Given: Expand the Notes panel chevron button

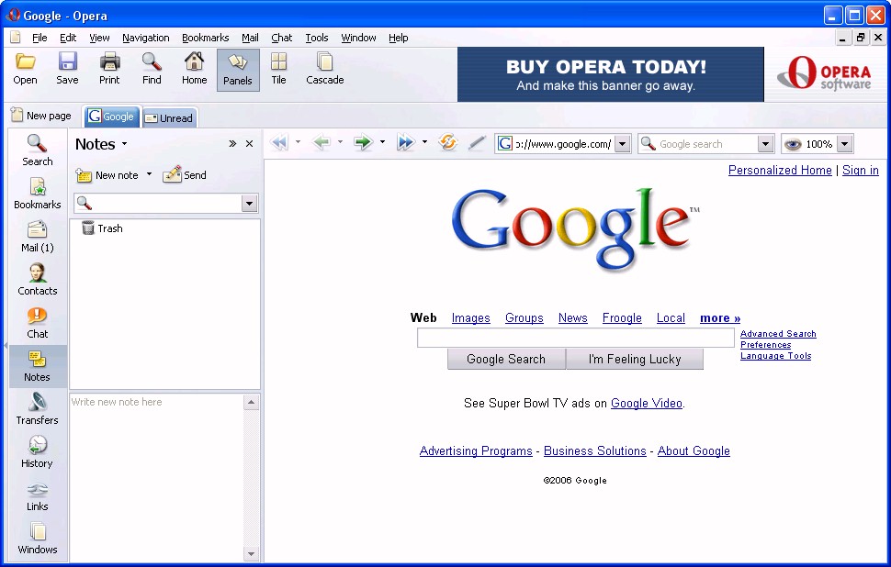Looking at the screenshot, I should (x=232, y=144).
